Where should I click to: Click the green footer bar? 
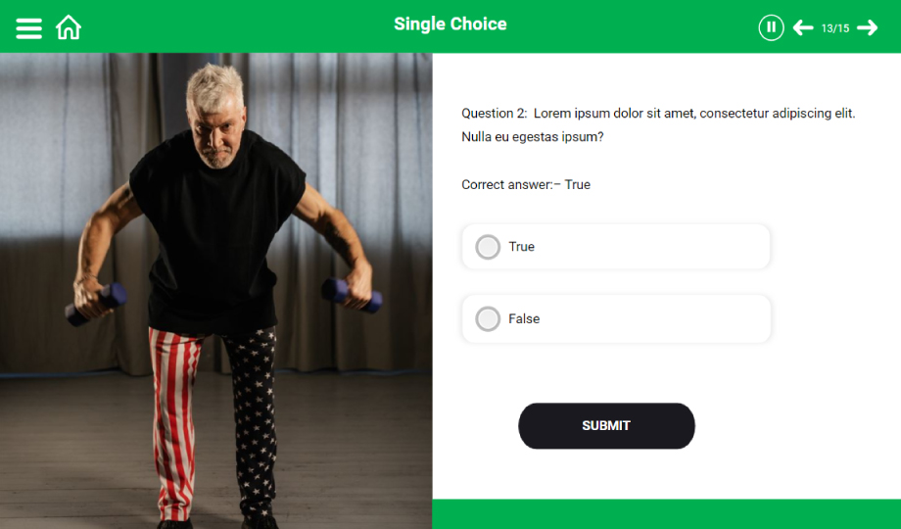coord(667,514)
